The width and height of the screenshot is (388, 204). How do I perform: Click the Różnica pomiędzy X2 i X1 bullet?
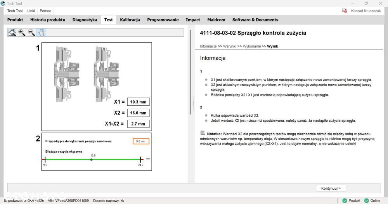270,95
